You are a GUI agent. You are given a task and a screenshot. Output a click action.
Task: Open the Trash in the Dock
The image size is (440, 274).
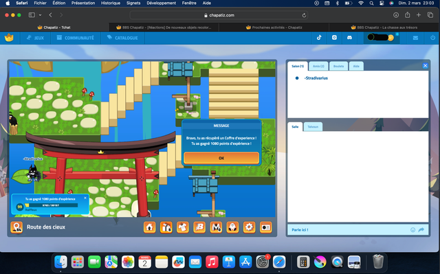[x=378, y=262]
